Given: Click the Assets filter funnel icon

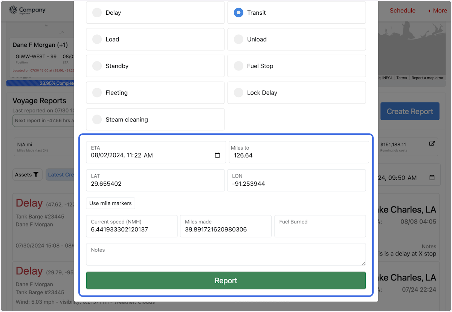Looking at the screenshot, I should point(36,174).
